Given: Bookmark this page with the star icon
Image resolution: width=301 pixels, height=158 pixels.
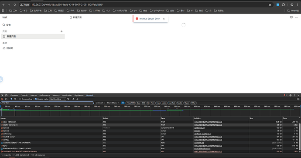Looking at the screenshot, I should [270, 5].
